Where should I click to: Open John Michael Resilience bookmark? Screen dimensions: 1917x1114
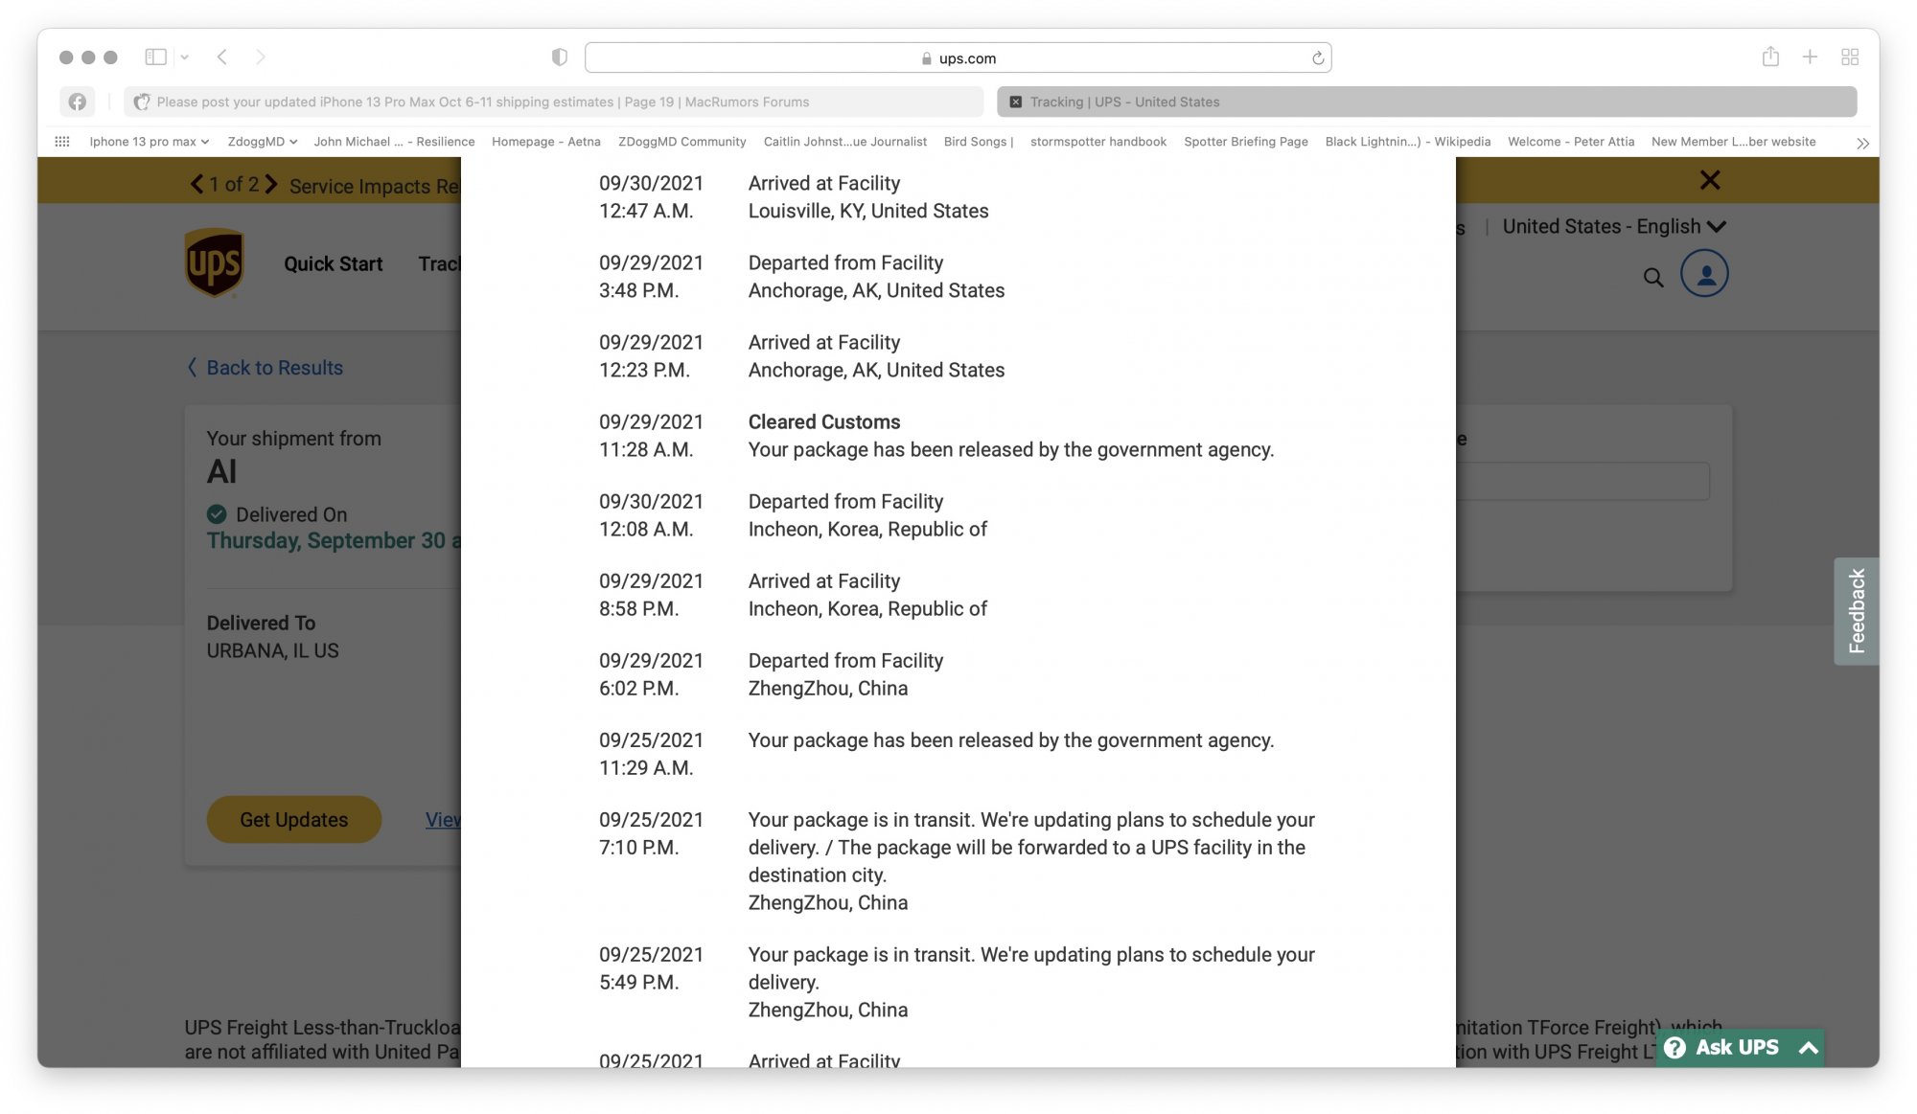tap(394, 142)
